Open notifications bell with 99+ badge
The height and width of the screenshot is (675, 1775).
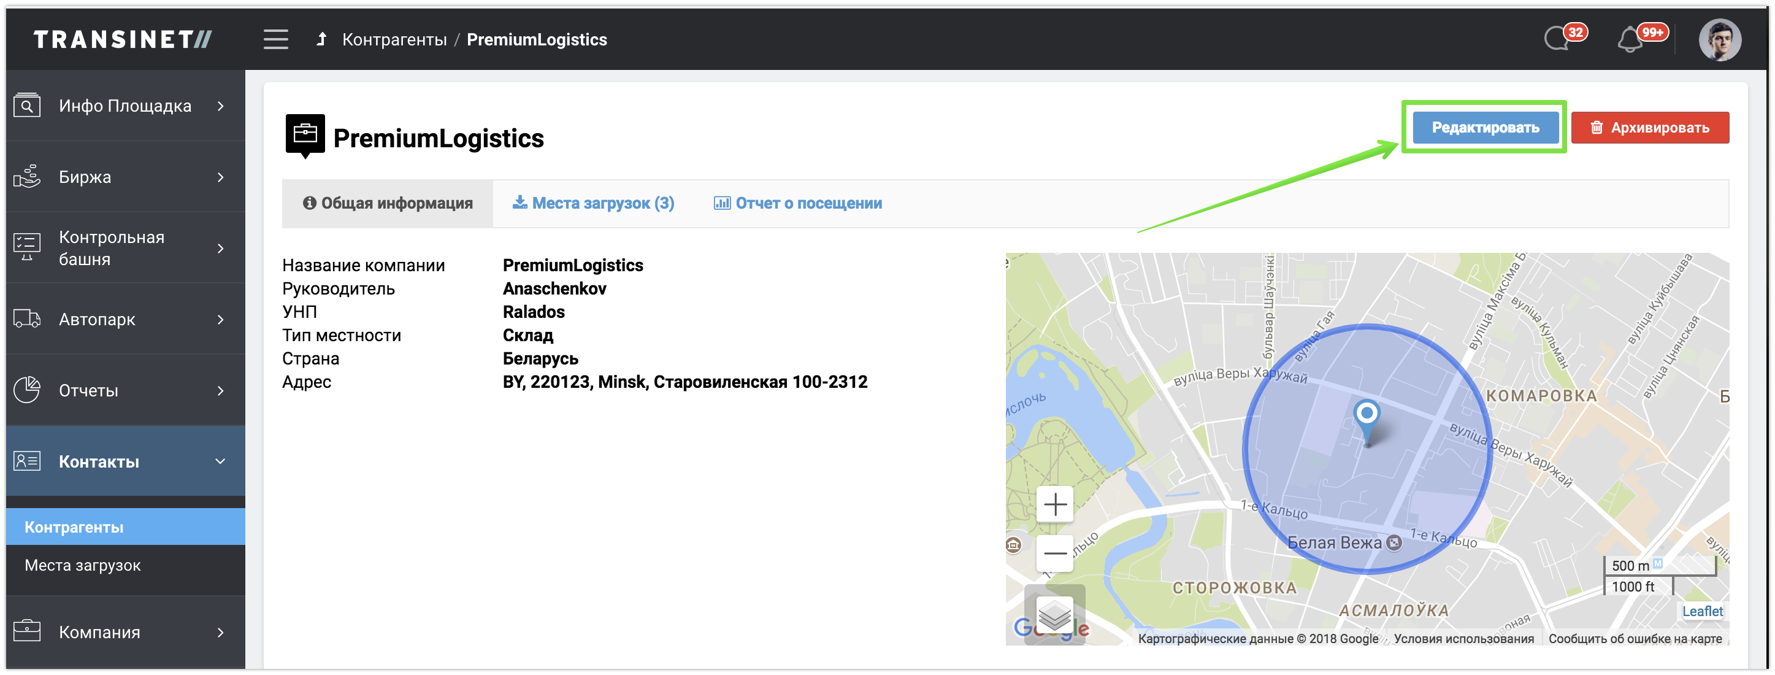(1630, 40)
